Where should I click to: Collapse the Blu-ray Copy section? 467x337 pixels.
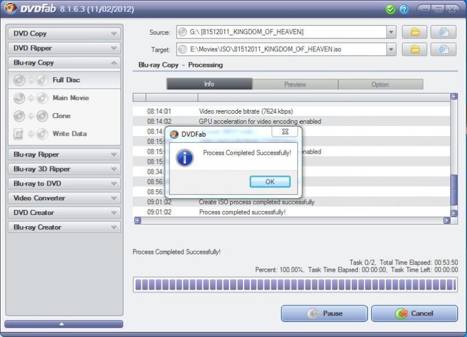click(64, 63)
